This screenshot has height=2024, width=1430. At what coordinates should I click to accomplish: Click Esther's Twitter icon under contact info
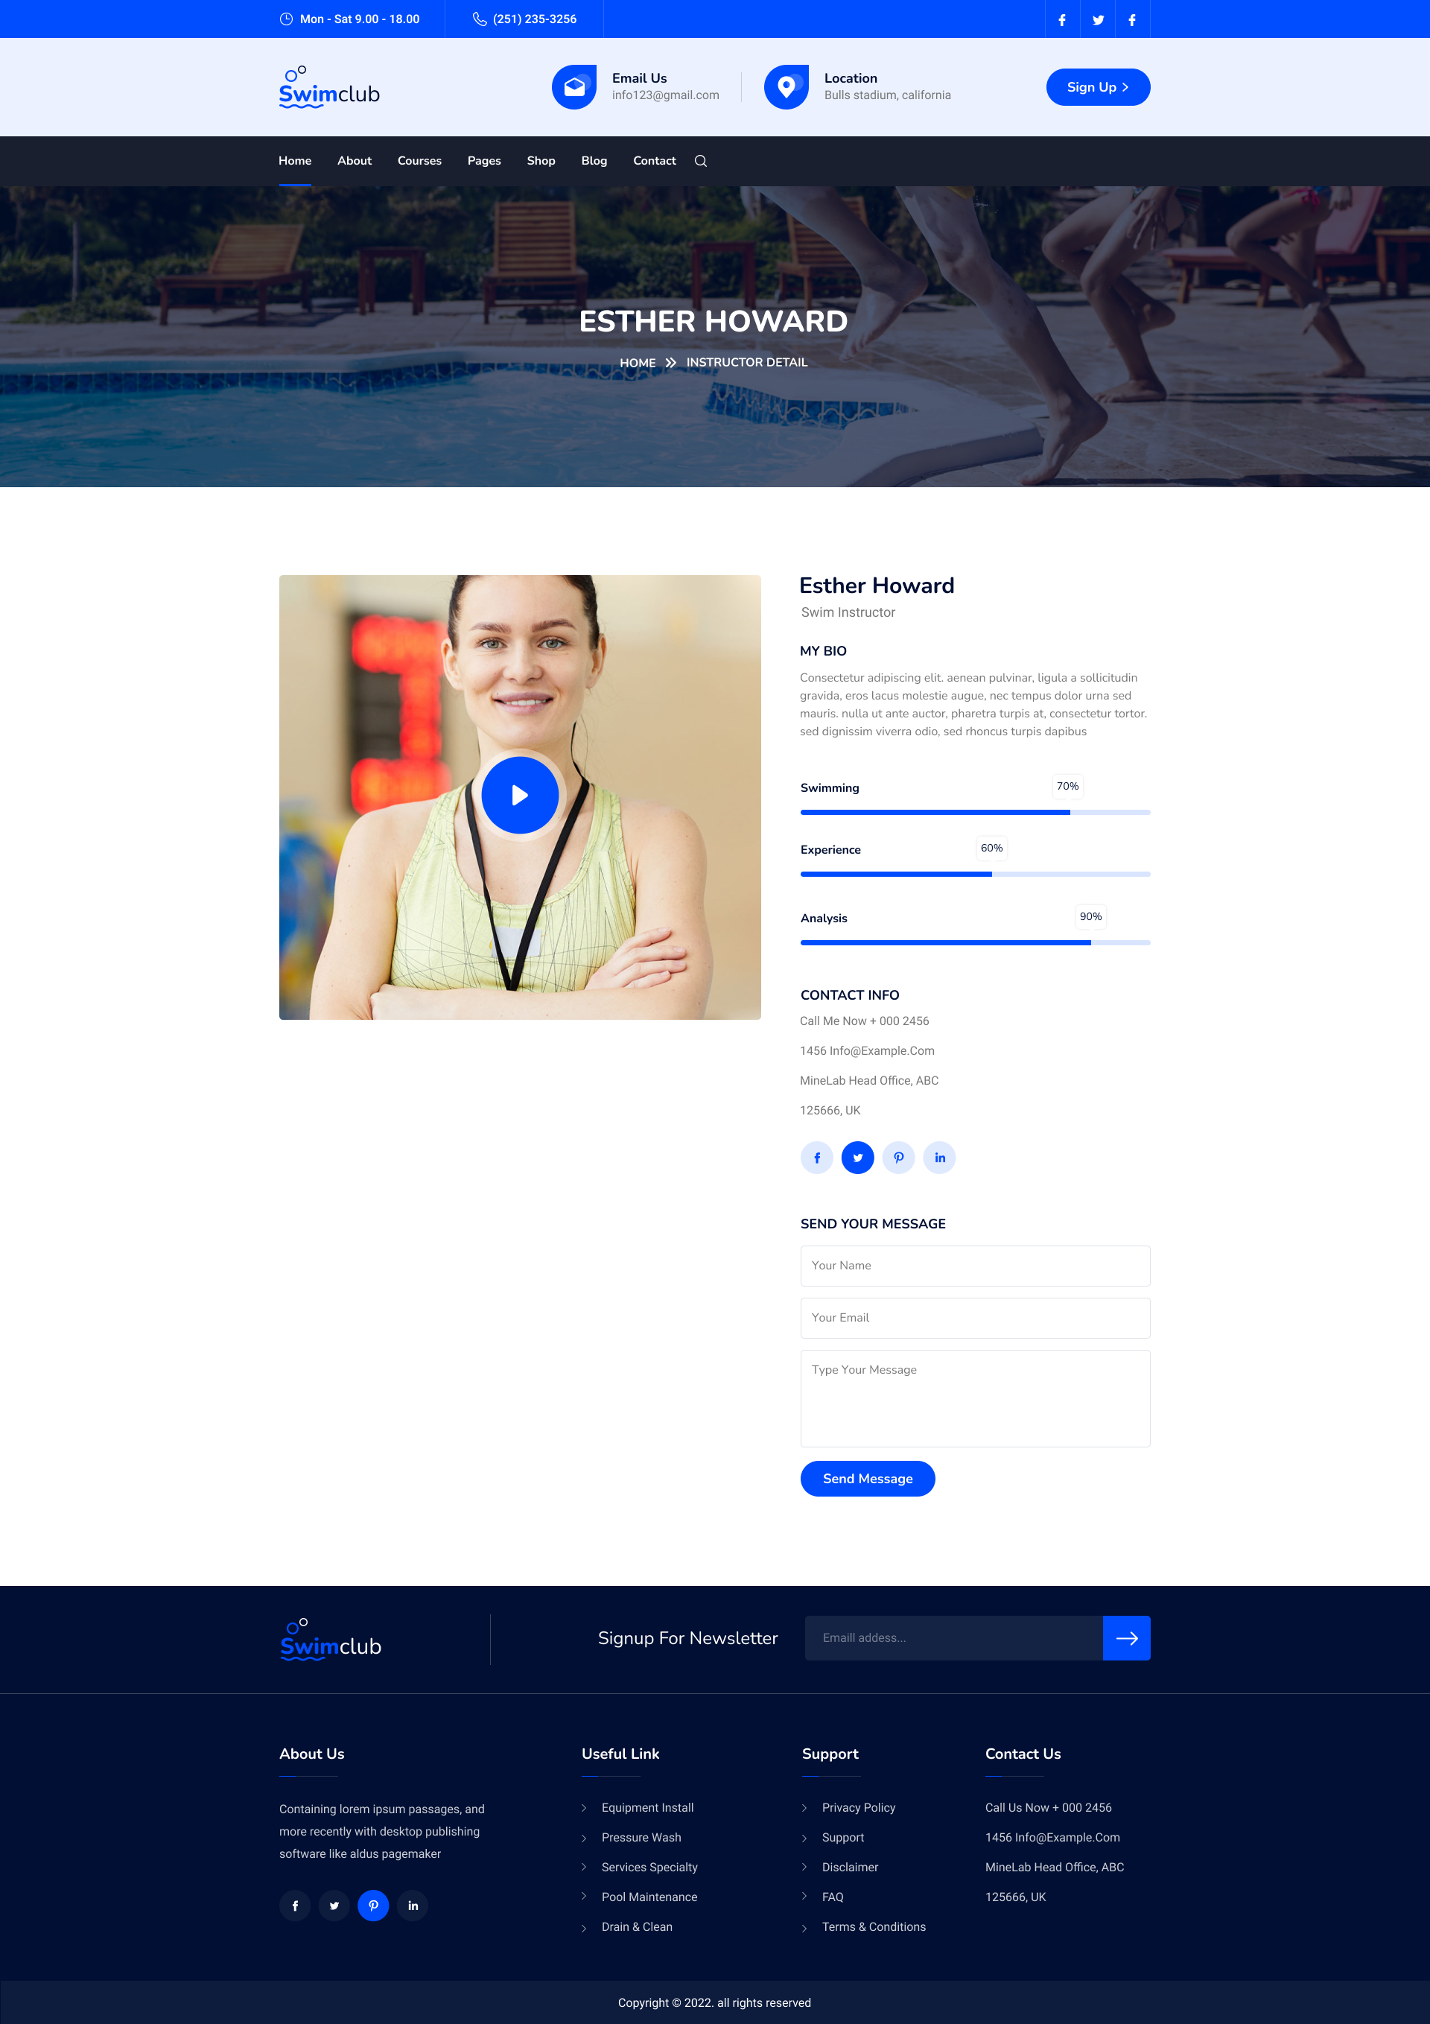857,1158
